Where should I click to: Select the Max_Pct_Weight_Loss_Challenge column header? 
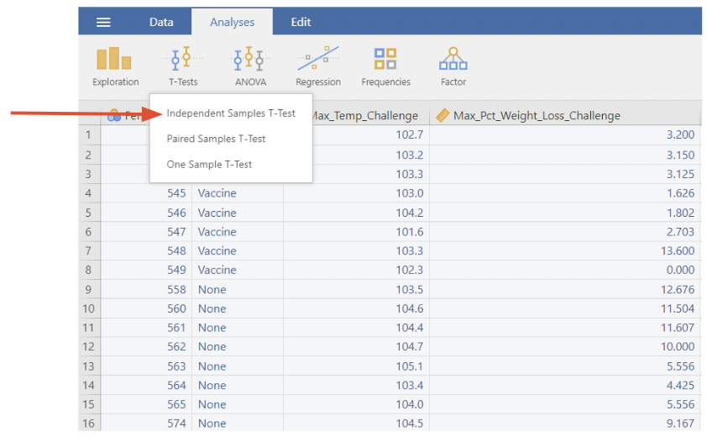coord(537,115)
